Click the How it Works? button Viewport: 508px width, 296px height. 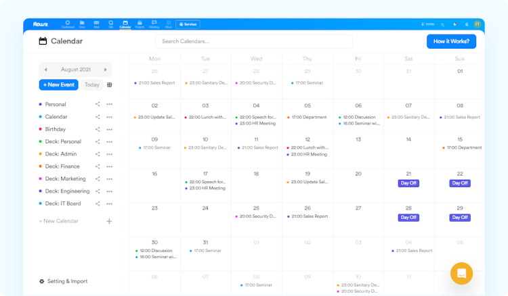[x=451, y=41]
